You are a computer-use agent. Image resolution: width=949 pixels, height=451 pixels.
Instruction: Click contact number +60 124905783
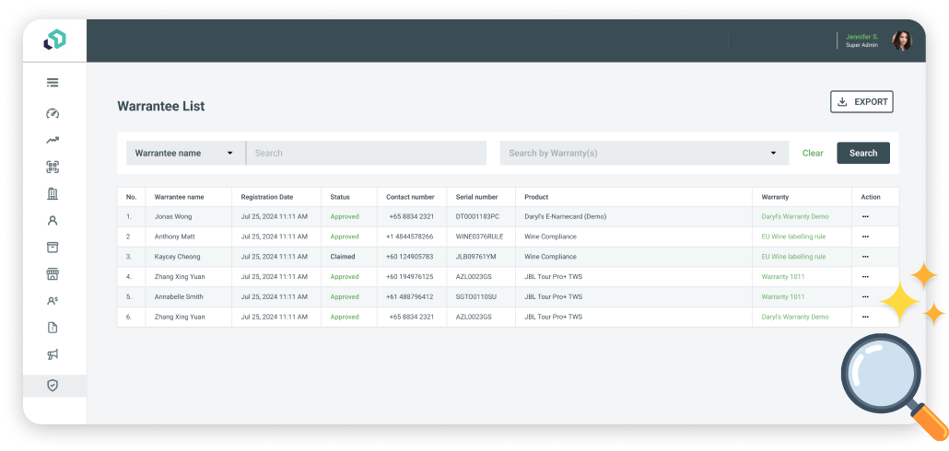coord(410,256)
